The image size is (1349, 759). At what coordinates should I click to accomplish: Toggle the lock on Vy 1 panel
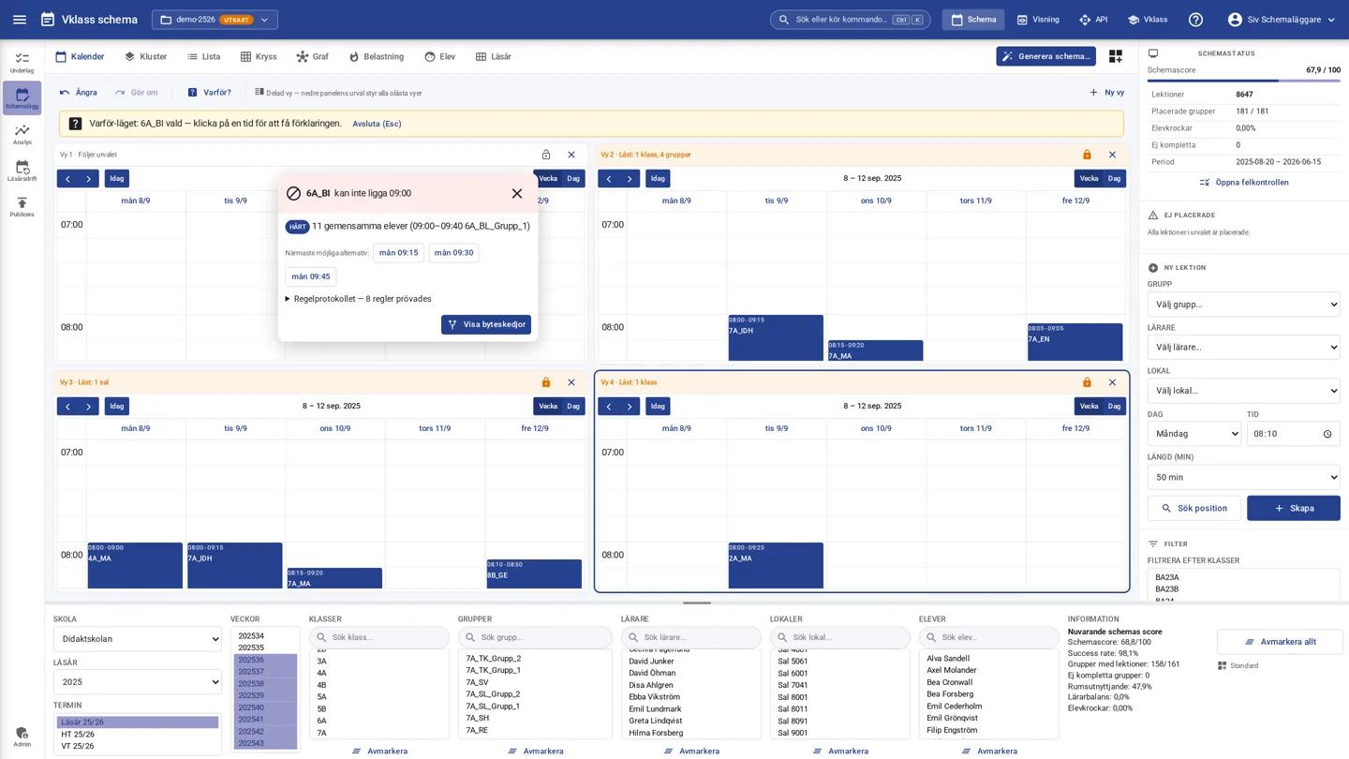click(x=546, y=155)
